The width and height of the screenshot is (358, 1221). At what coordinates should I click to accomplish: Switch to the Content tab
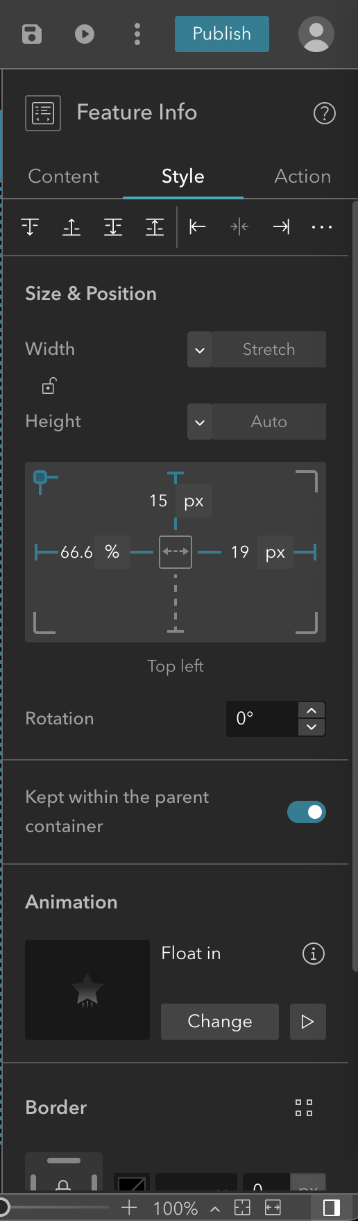[64, 176]
